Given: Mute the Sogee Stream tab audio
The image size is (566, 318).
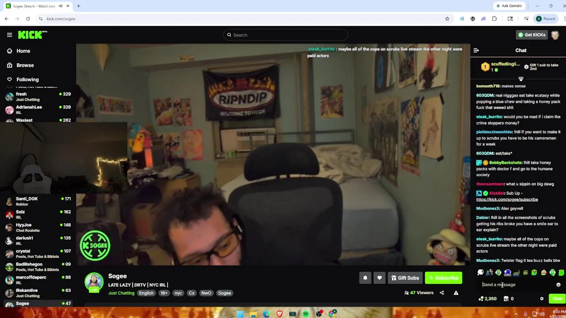Looking at the screenshot, I should click(x=61, y=6).
